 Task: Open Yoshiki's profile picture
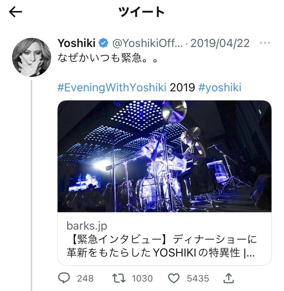coord(31,57)
